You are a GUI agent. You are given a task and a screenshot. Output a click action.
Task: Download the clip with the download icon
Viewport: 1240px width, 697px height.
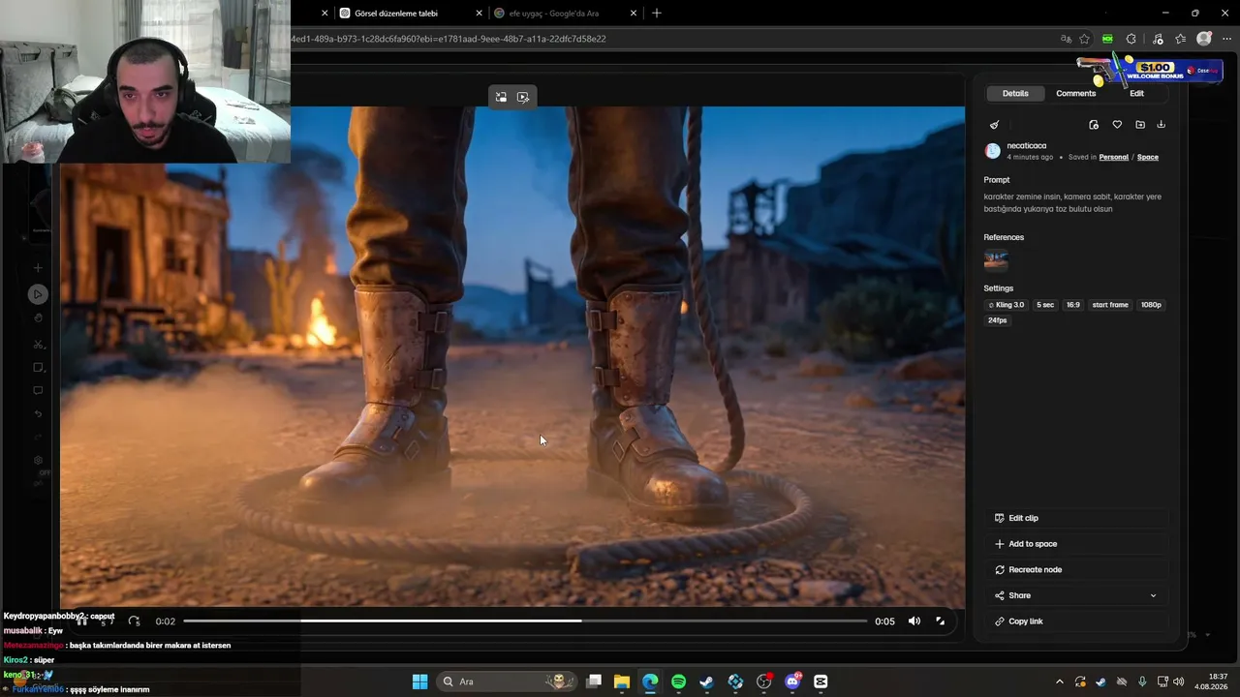tap(1162, 125)
